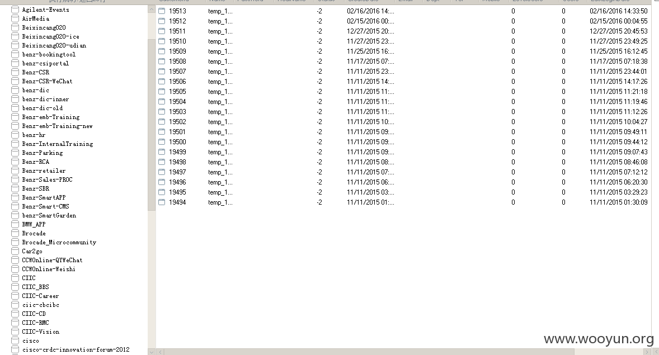The image size is (659, 355).
Task: Click the CIIC_BBS database icon
Action: (x=15, y=287)
